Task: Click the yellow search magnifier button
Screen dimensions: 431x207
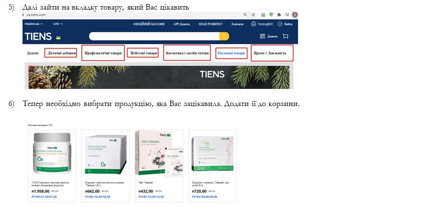Action: coord(224,36)
